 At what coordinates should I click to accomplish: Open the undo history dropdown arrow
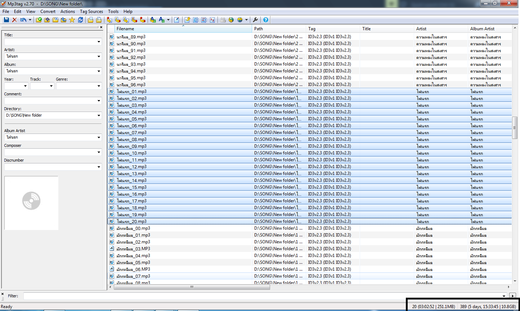tap(30, 20)
